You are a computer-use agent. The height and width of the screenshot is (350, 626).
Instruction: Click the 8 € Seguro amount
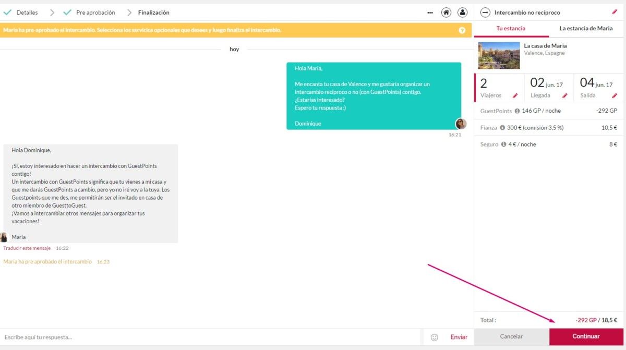click(613, 144)
